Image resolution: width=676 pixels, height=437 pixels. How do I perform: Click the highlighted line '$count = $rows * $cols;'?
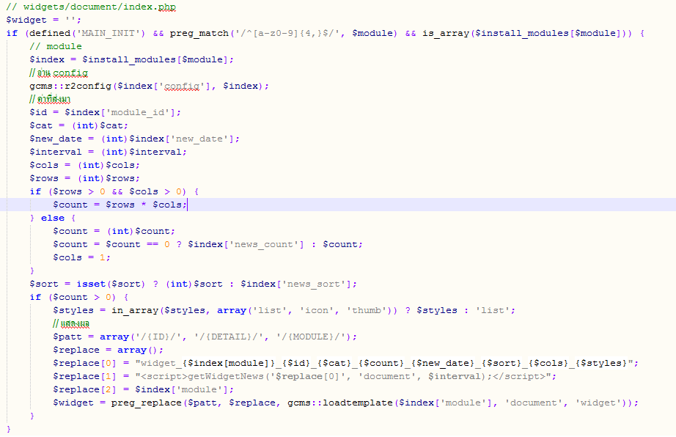tap(120, 205)
